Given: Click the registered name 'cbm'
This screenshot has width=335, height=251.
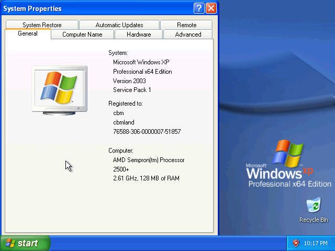Looking at the screenshot, I should [x=118, y=113].
